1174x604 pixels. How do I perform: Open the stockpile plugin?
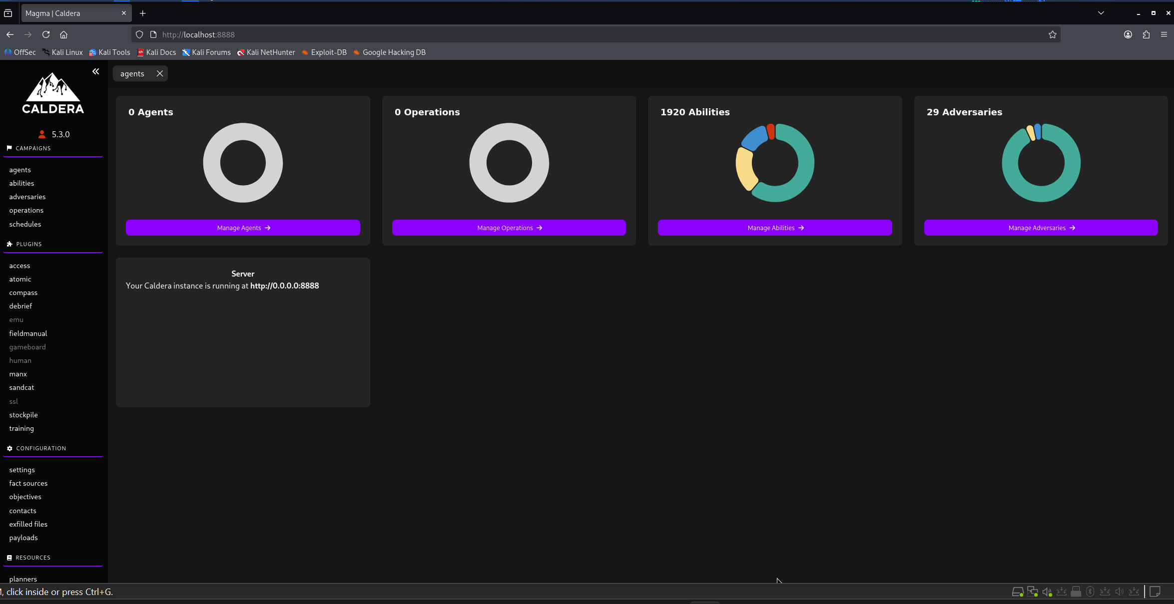click(23, 415)
